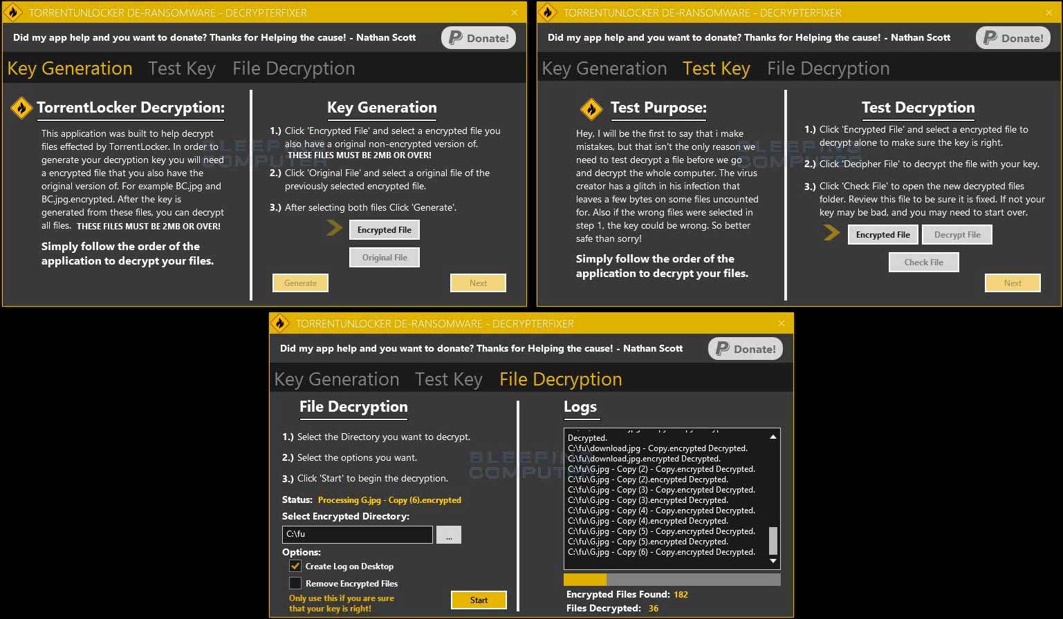Viewport: 1063px width, 619px height.
Task: Switch to Key Generation tab in bottom window
Action: (x=337, y=379)
